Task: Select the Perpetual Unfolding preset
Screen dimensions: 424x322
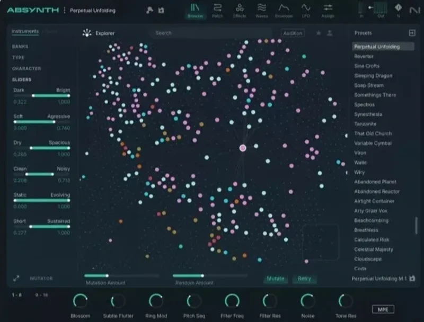Action: [383, 47]
